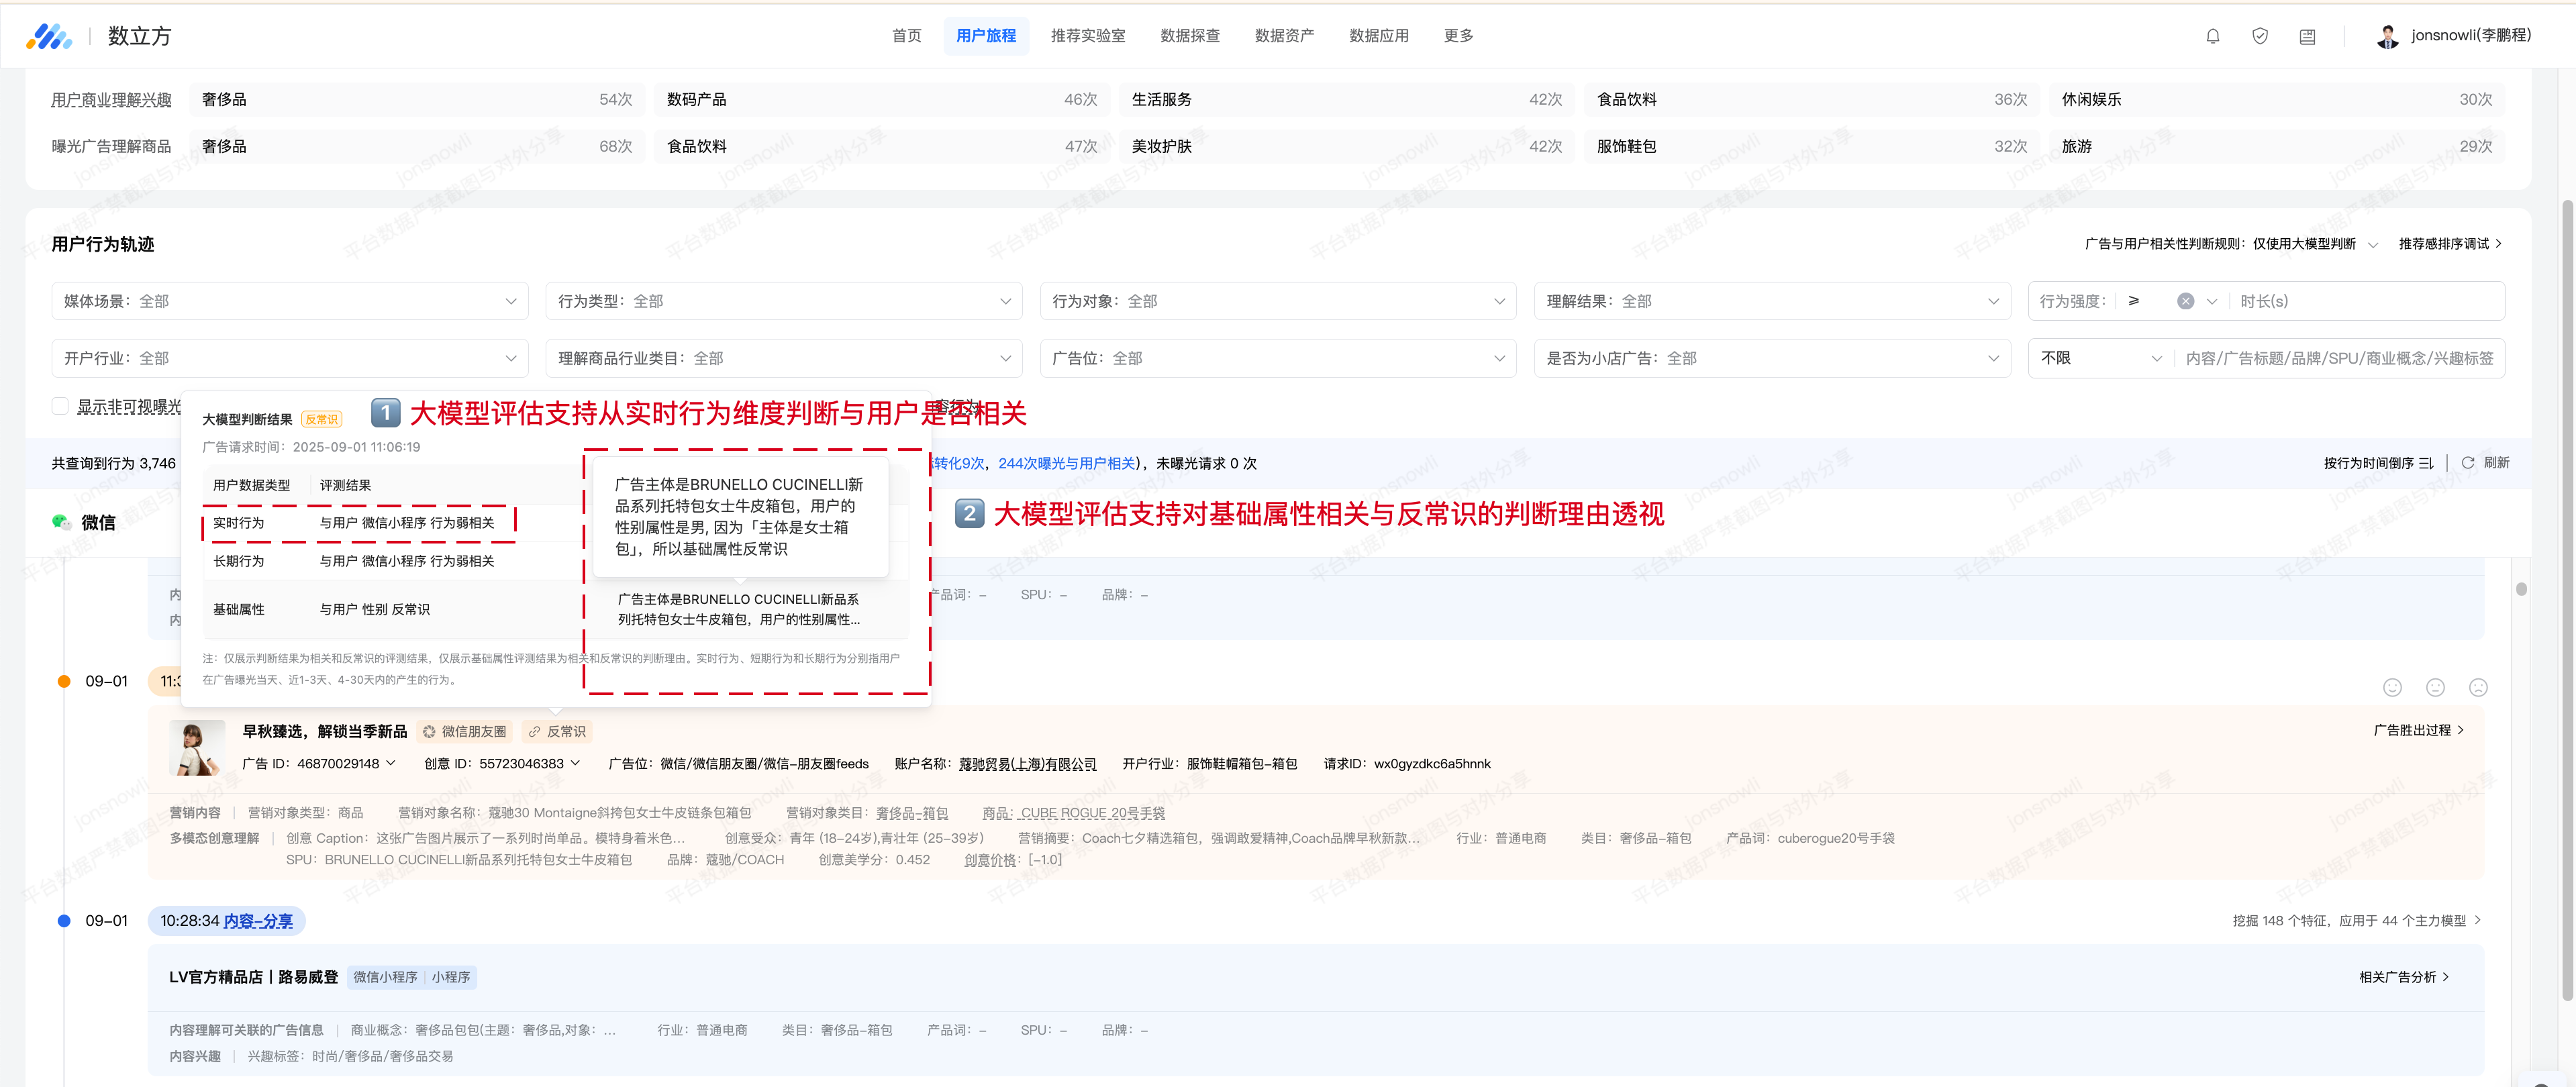Image resolution: width=2576 pixels, height=1087 pixels.
Task: Open the 广告位 filter dropdown
Action: coord(1278,358)
